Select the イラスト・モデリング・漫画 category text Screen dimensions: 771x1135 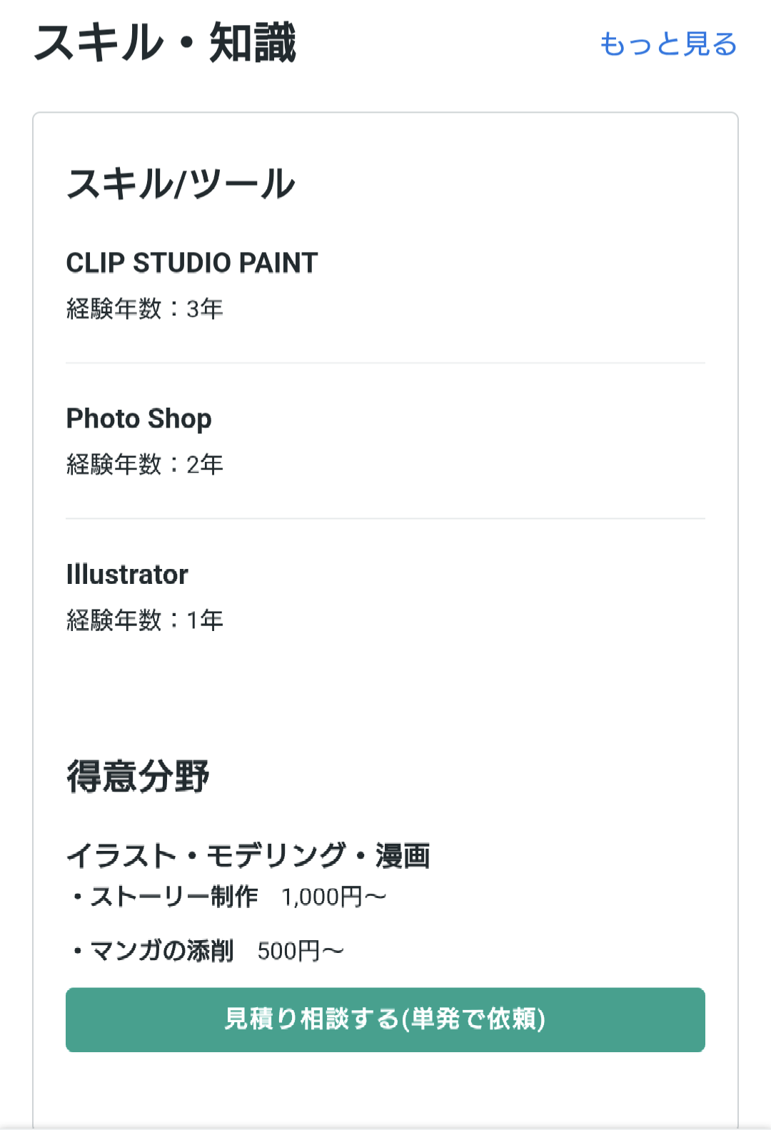tap(248, 856)
